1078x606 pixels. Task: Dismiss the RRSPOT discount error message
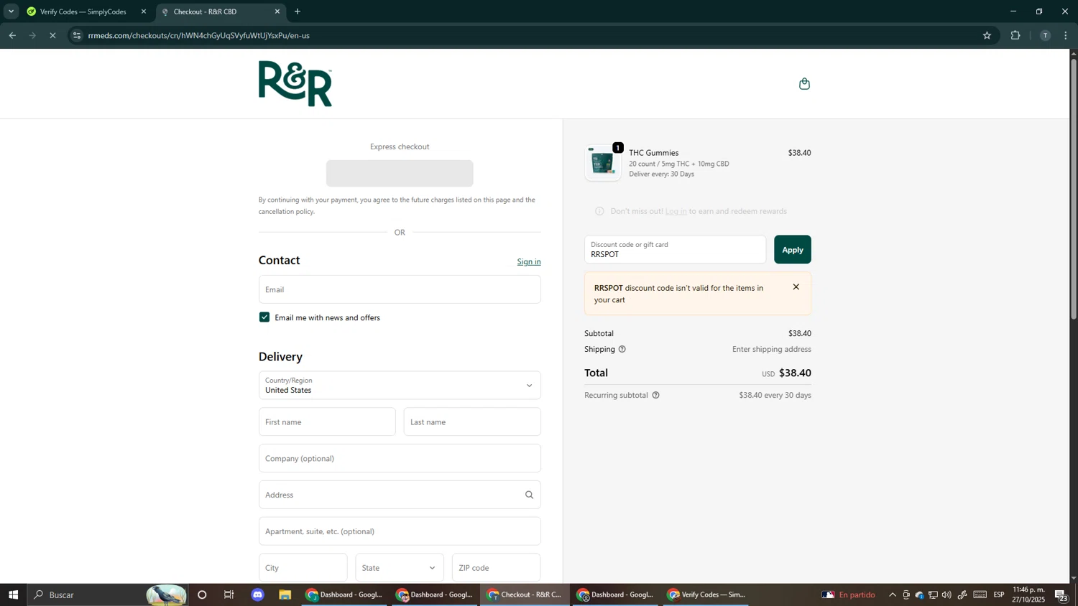pos(796,287)
